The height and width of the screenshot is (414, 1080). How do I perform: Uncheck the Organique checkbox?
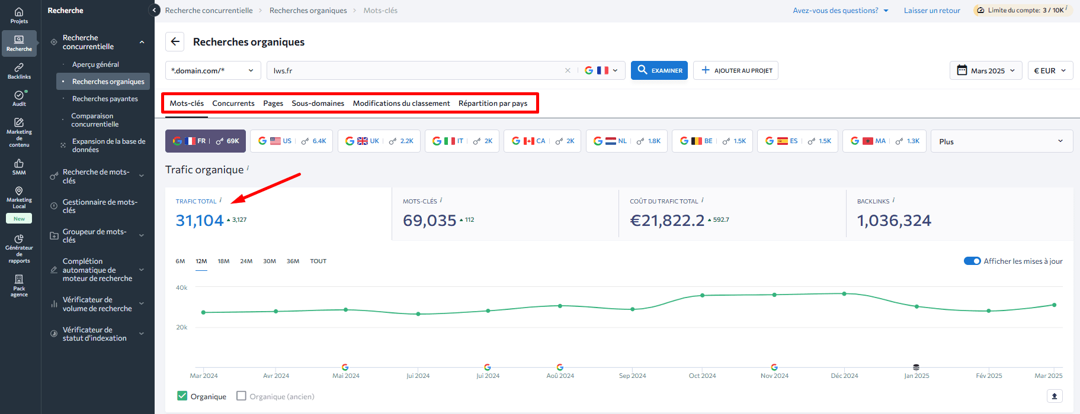(182, 396)
